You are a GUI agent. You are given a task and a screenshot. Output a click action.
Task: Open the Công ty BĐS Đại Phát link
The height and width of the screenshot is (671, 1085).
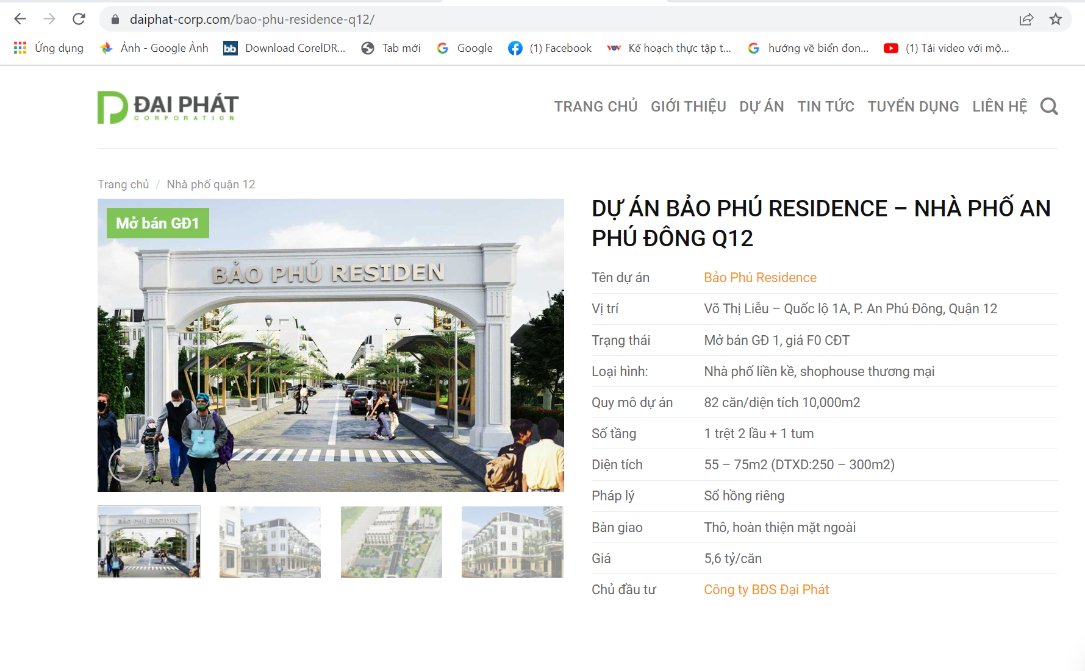point(766,590)
